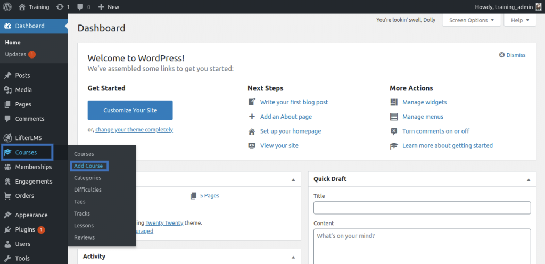This screenshot has width=545, height=264.
Task: Click the widgets icon beside Manage widgets
Action: [x=394, y=102]
